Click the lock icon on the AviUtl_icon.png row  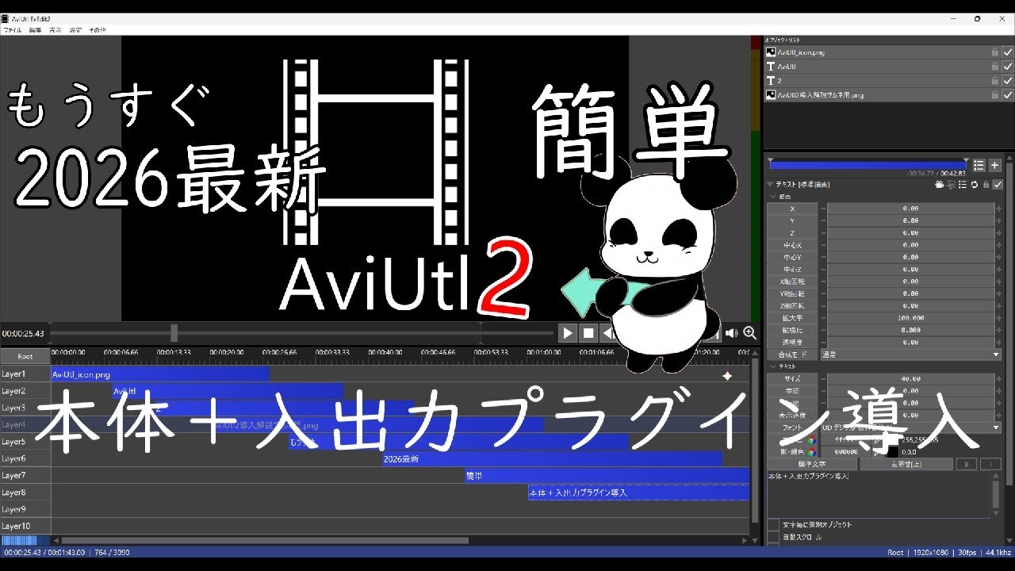(x=994, y=52)
